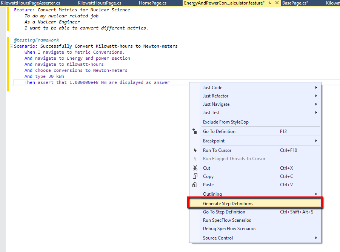Click the Run To Cursor arrow icon
This screenshot has width=340, height=252.
click(x=195, y=150)
